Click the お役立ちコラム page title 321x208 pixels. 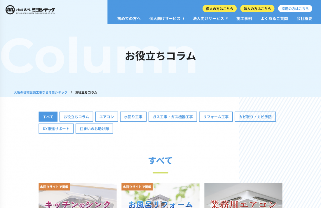point(160,56)
